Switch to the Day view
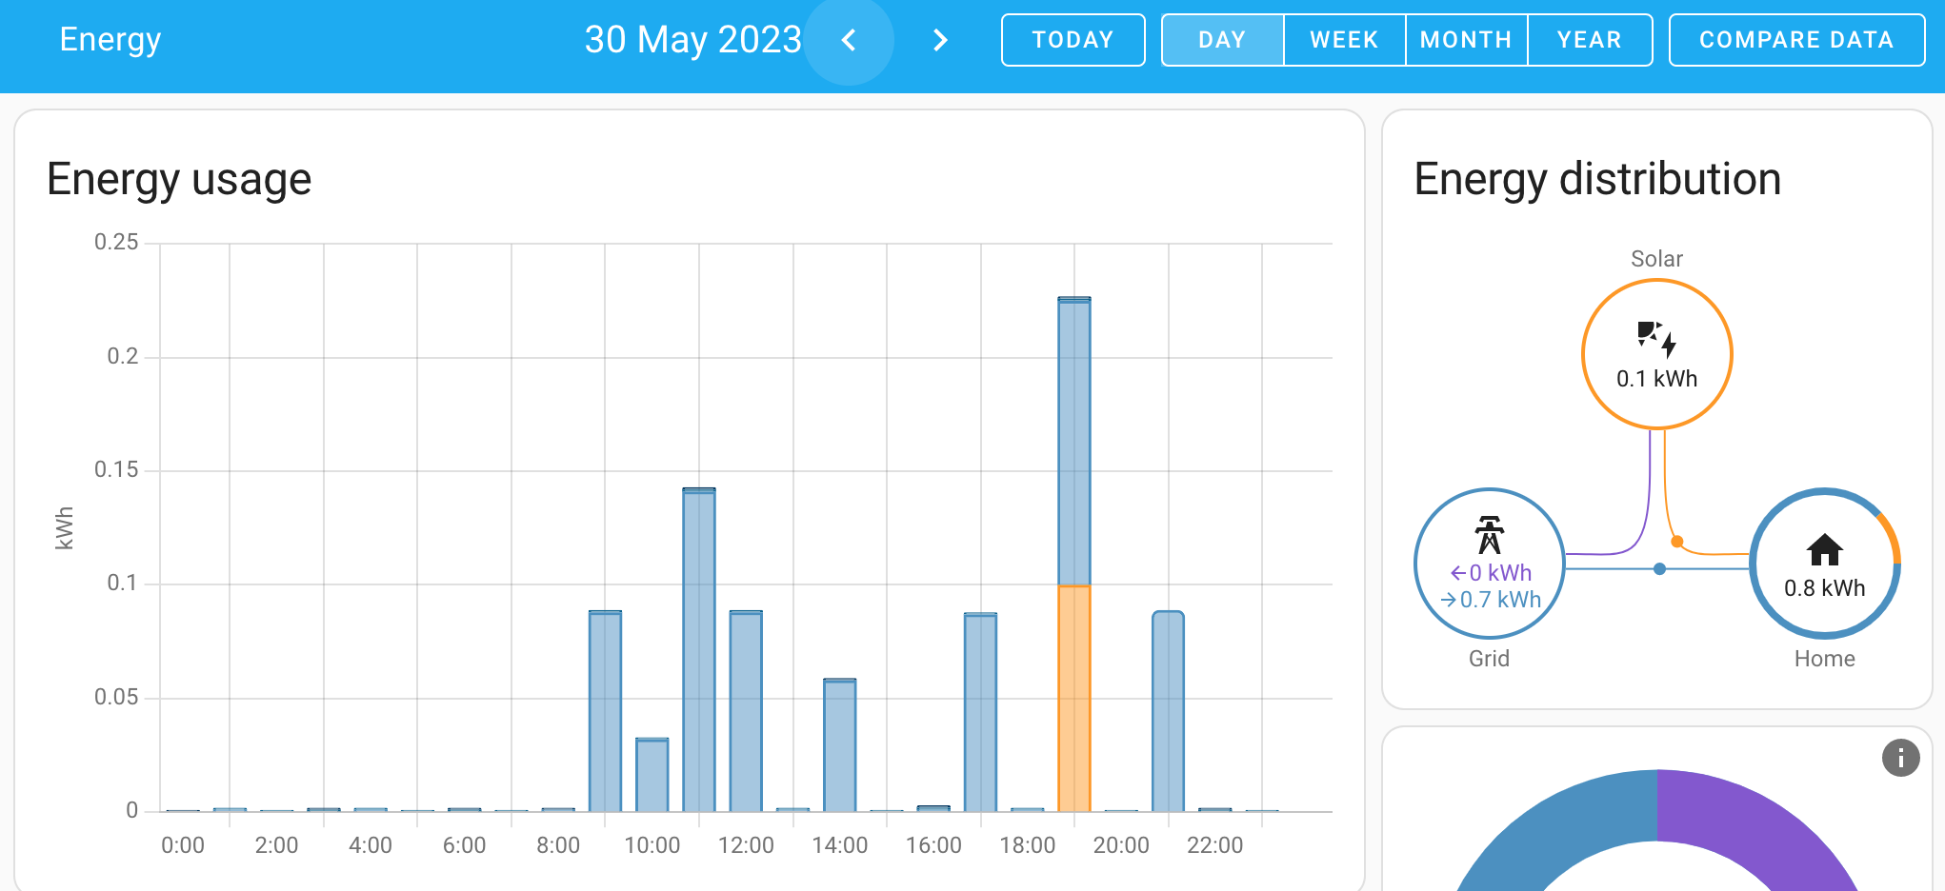1945x891 pixels. pyautogui.click(x=1222, y=40)
